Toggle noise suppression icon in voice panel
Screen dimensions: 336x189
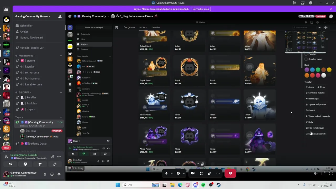pyautogui.click(x=53, y=156)
